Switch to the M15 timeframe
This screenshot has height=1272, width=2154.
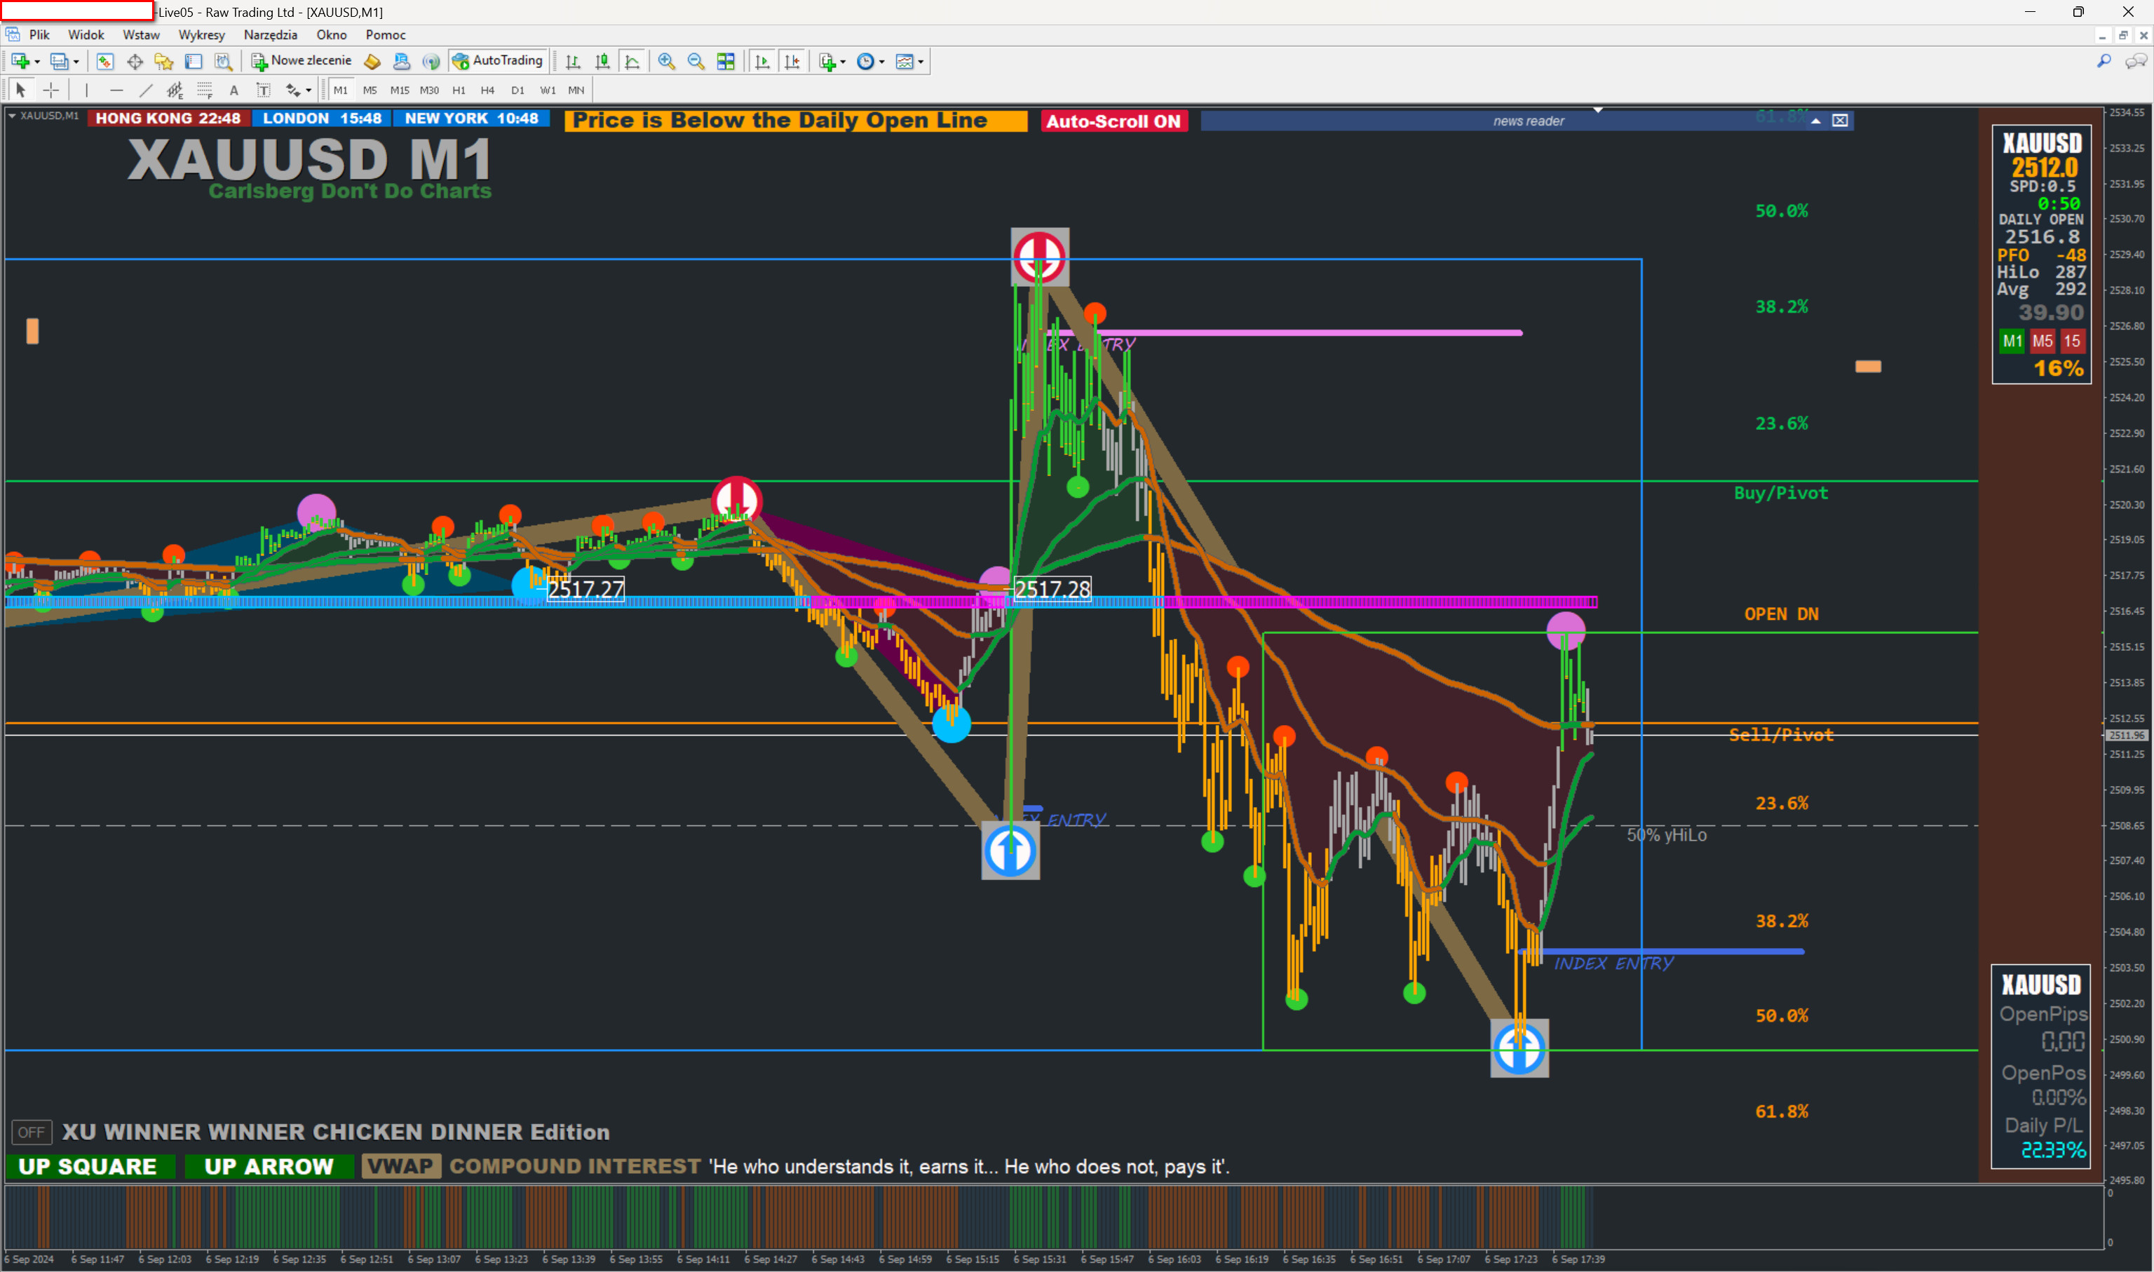(400, 90)
